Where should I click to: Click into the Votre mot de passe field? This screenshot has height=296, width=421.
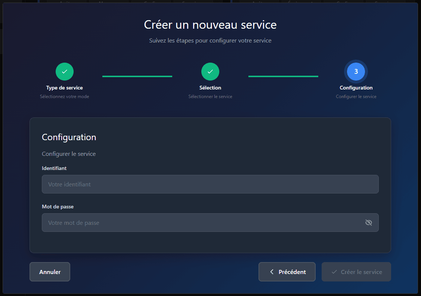pyautogui.click(x=210, y=223)
